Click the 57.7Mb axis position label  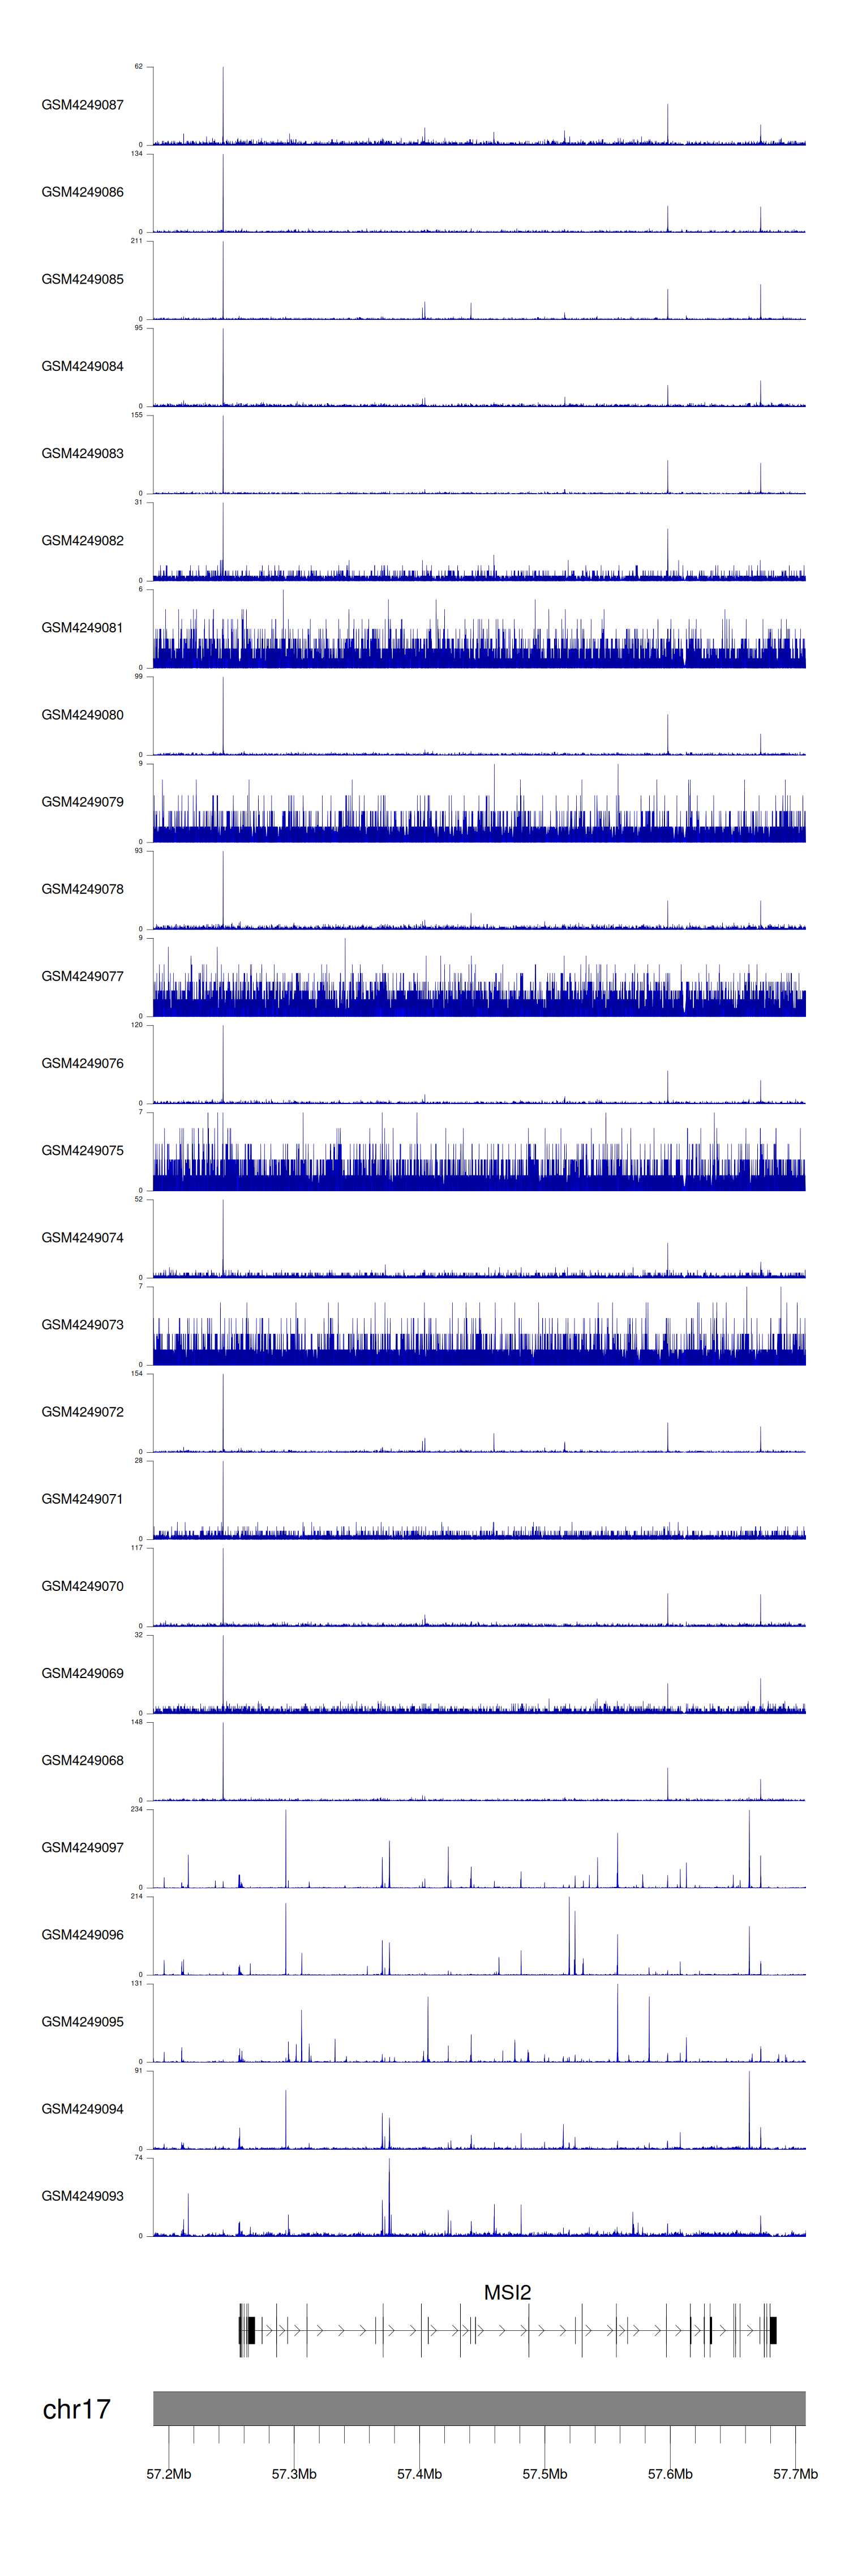tap(795, 2473)
